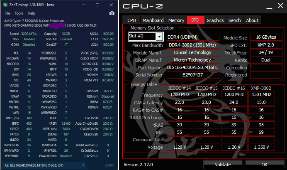Screen dimensions: 287x170
Task: Click the Module Size 16 GBytes field
Action: [266, 37]
